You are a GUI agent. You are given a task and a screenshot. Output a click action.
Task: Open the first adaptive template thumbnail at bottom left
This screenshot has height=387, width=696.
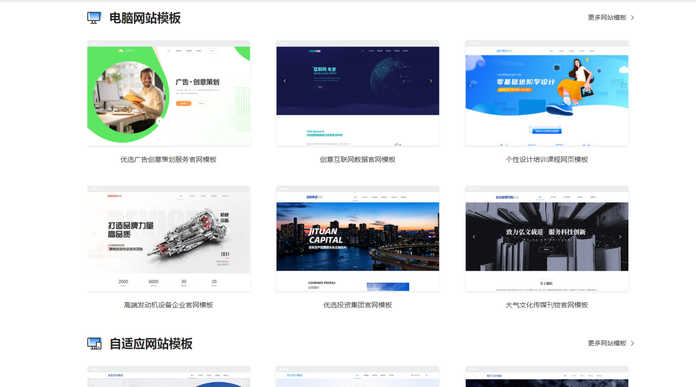click(x=169, y=376)
